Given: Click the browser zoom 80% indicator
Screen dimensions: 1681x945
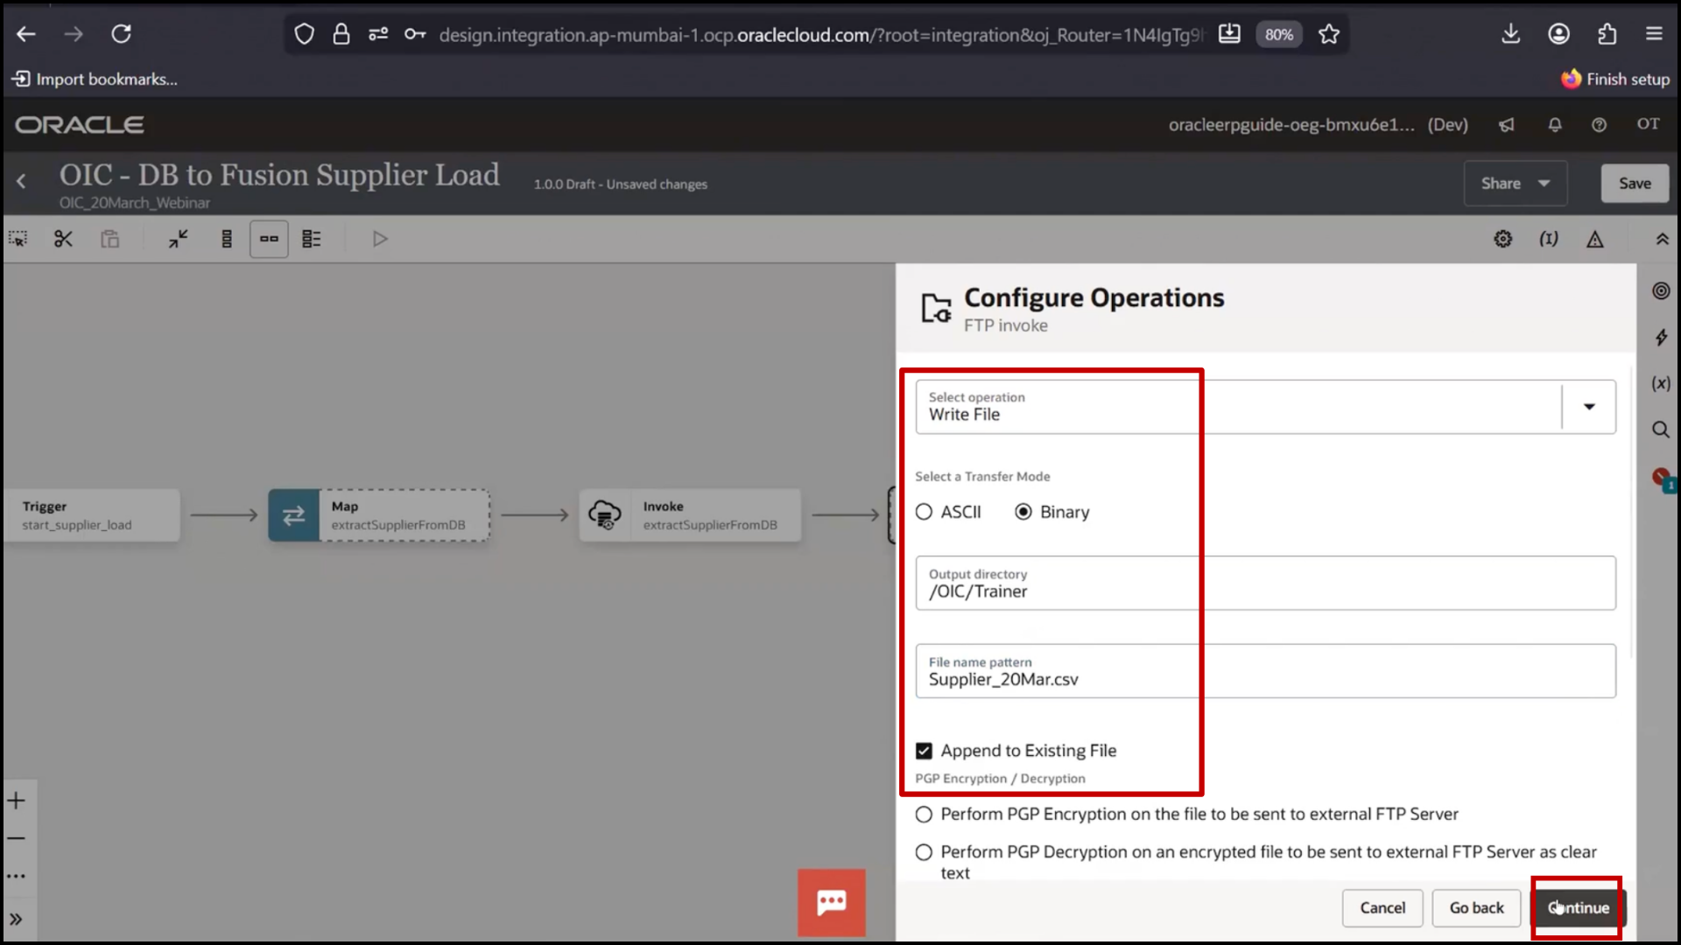Looking at the screenshot, I should [x=1278, y=34].
